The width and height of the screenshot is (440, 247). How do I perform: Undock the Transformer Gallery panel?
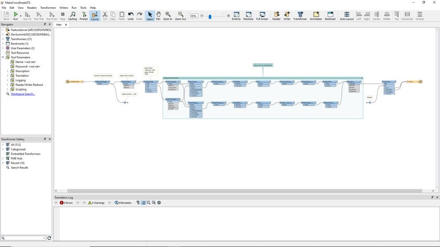[45, 139]
